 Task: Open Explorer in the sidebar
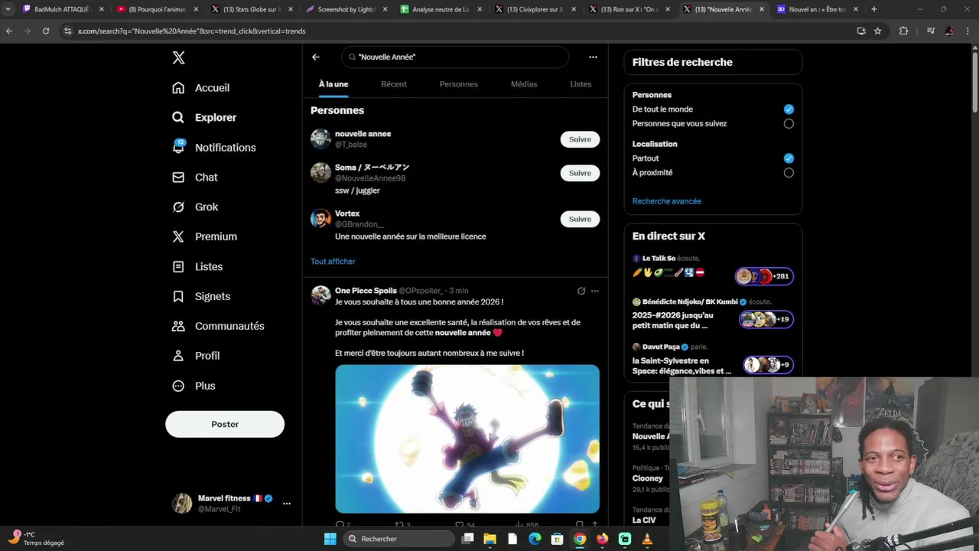[x=204, y=118]
